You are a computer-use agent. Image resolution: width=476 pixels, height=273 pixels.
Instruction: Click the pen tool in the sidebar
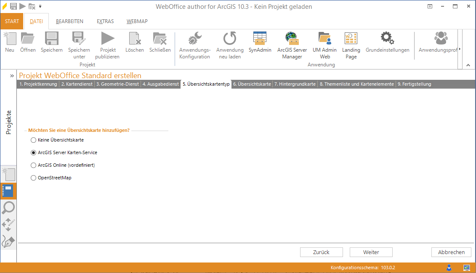tap(8, 241)
